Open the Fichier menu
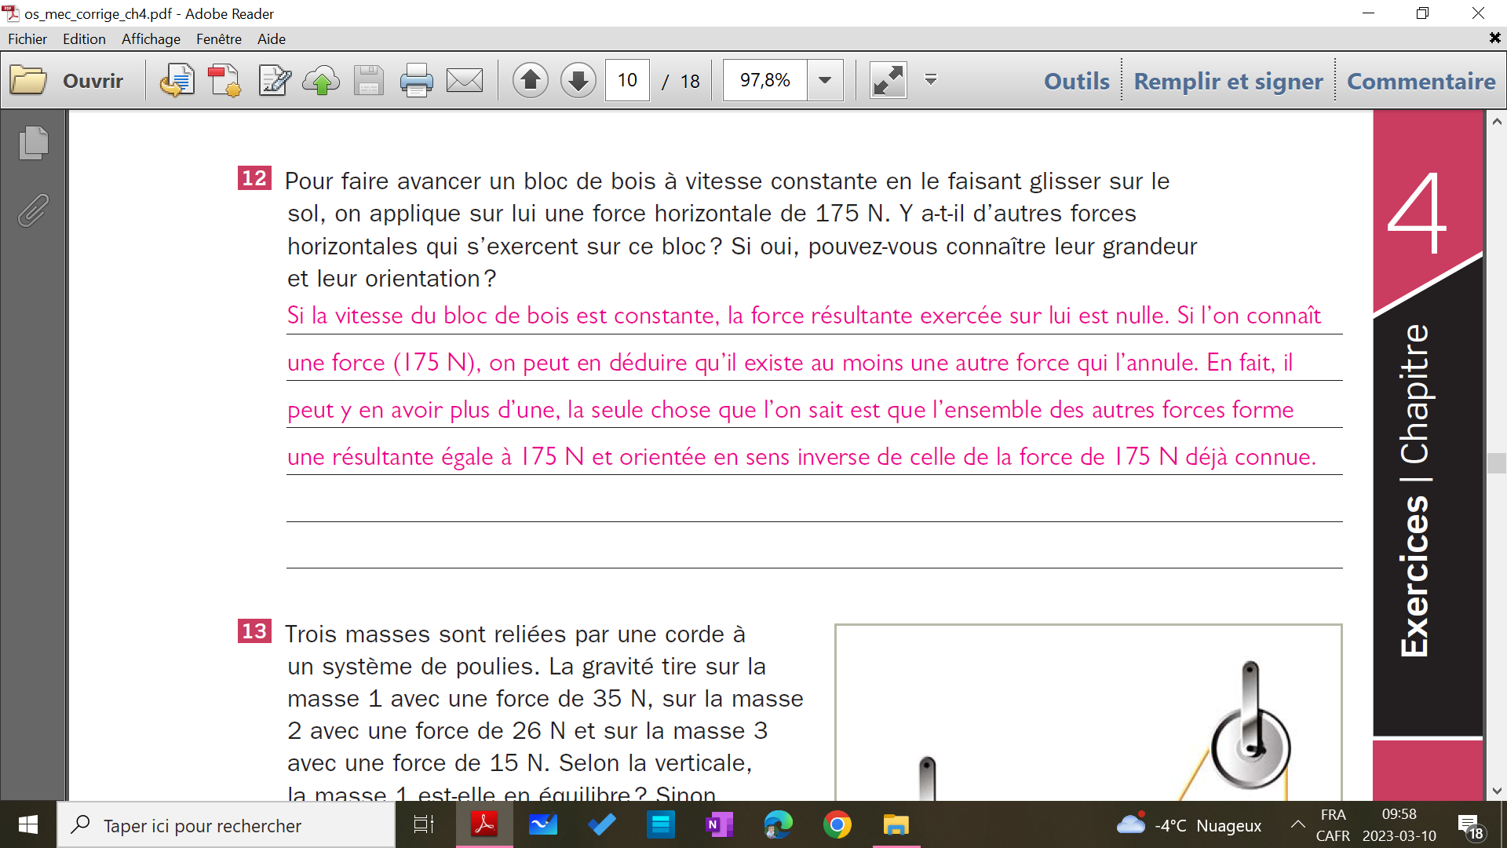This screenshot has height=848, width=1507. pos(27,38)
